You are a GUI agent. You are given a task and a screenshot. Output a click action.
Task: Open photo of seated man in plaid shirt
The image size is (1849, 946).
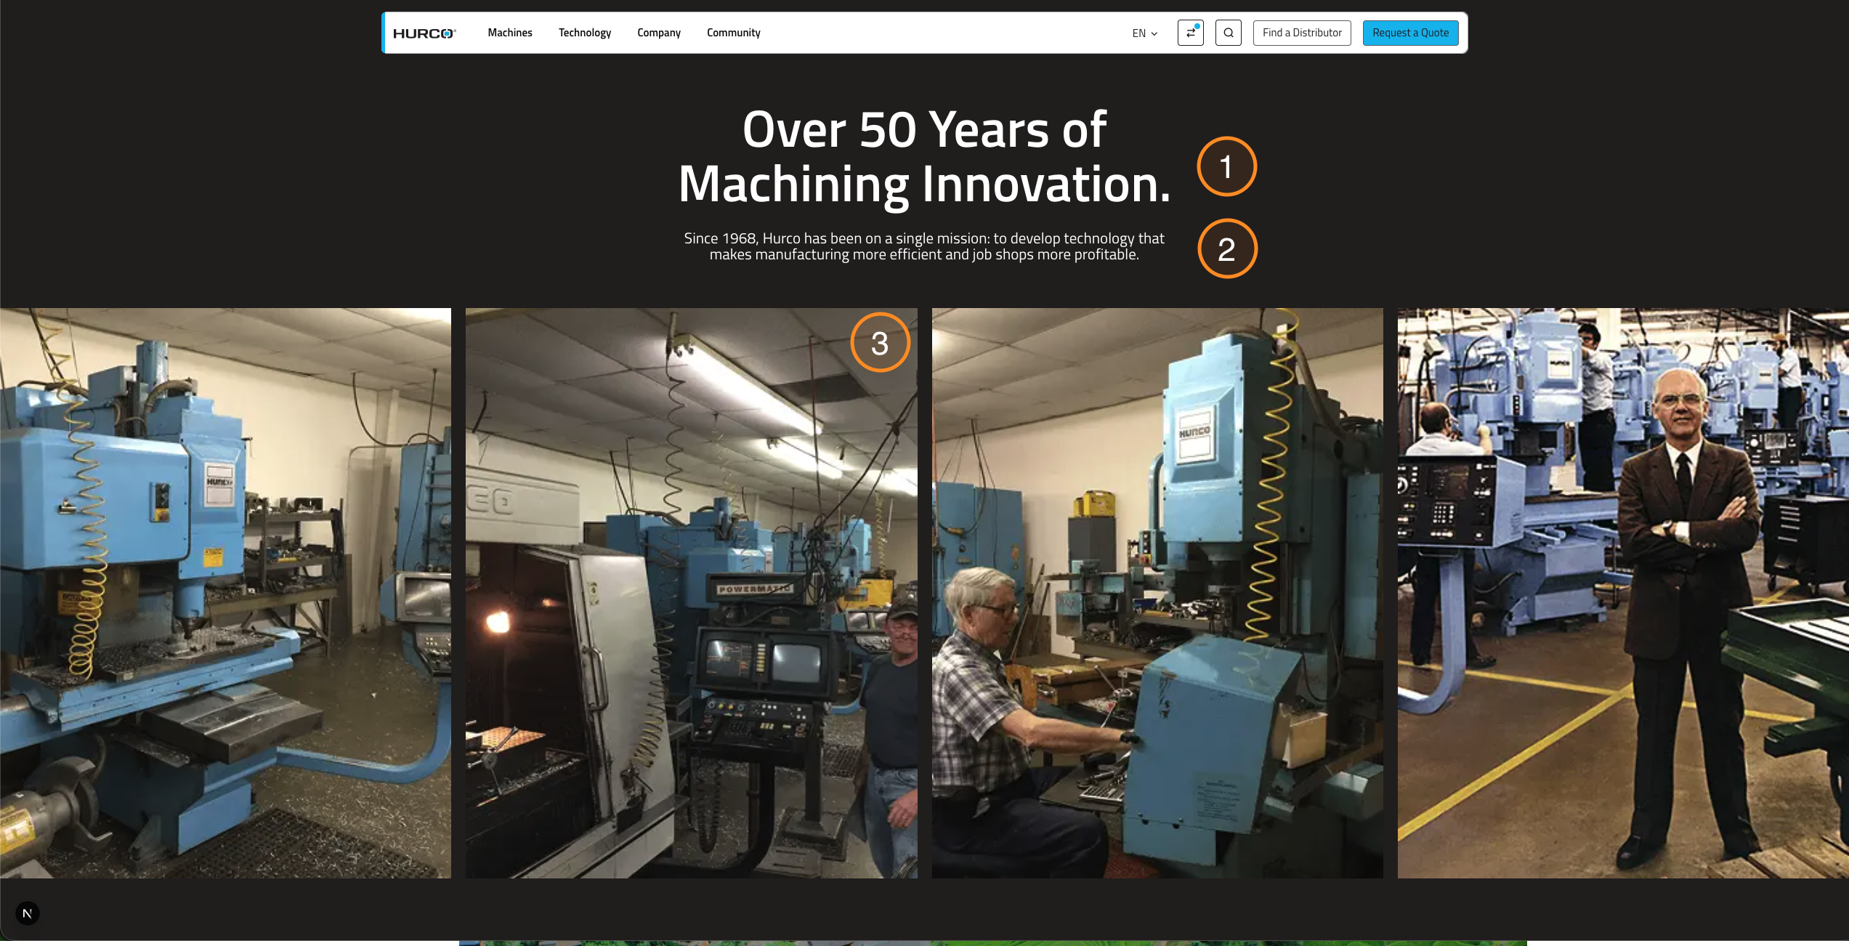[x=1157, y=593]
